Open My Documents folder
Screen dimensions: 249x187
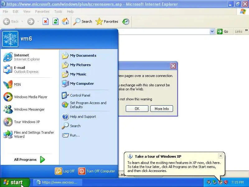coord(89,55)
